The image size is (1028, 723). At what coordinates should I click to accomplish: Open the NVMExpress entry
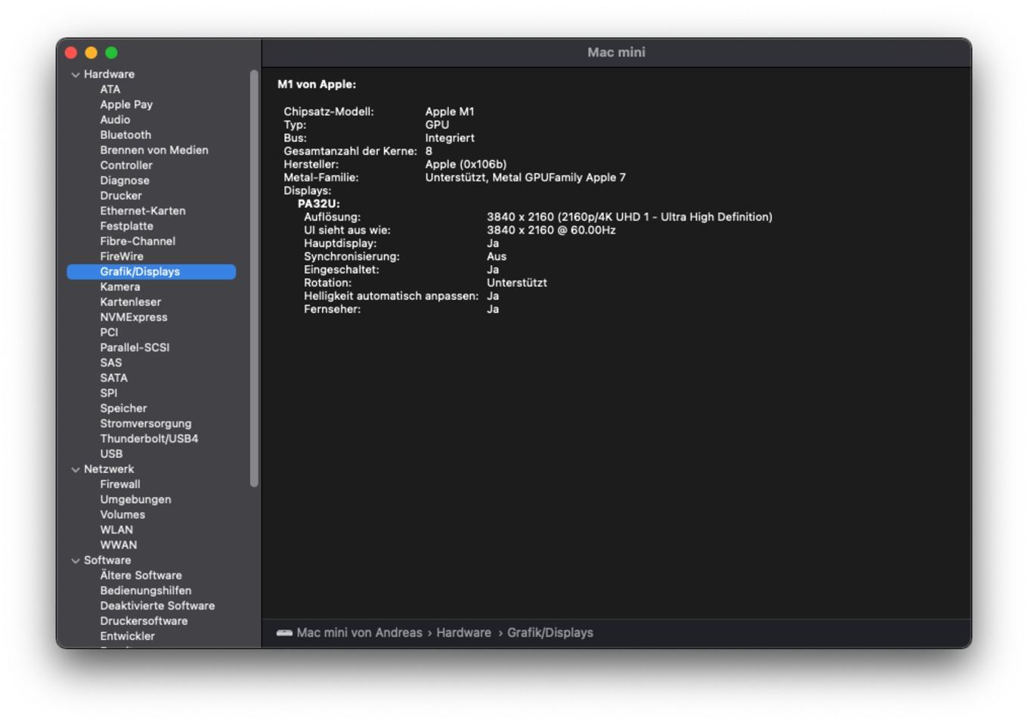pos(134,317)
